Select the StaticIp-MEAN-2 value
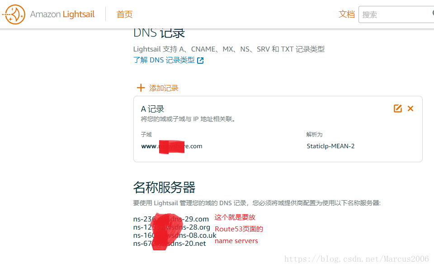Image resolution: width=434 pixels, height=268 pixels. [x=330, y=146]
